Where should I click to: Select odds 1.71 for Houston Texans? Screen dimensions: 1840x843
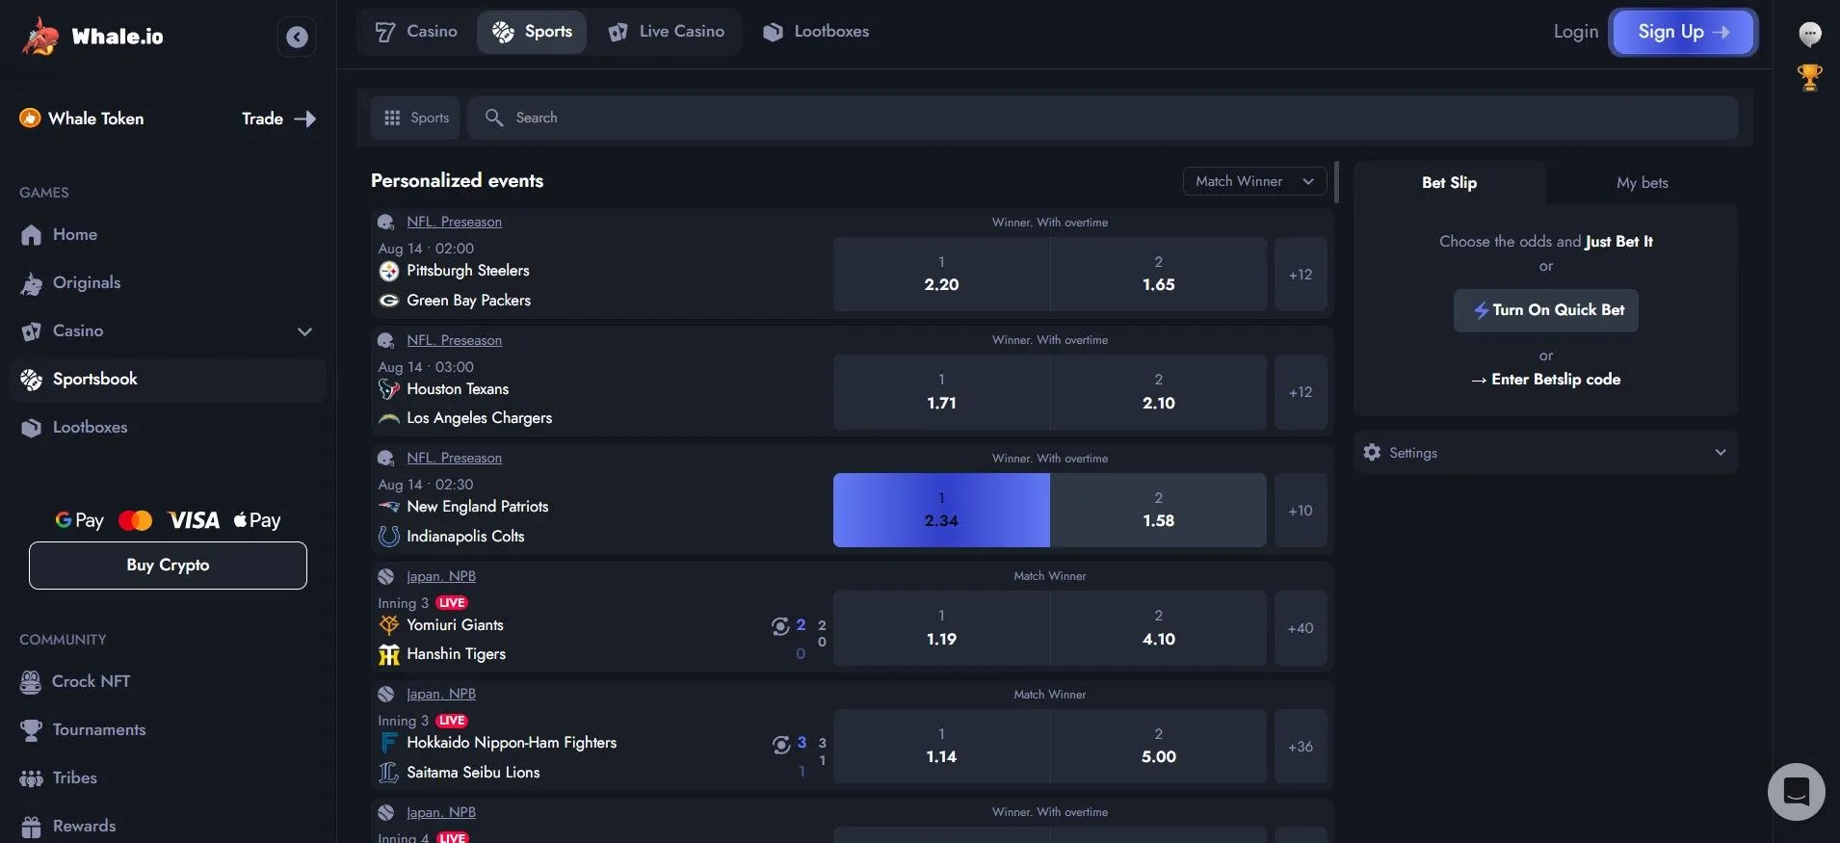tap(941, 392)
